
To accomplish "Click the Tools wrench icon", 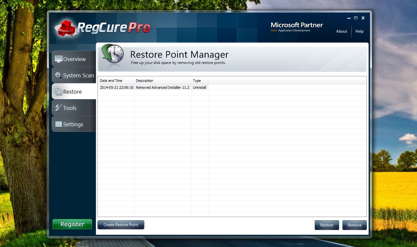I will coord(59,108).
